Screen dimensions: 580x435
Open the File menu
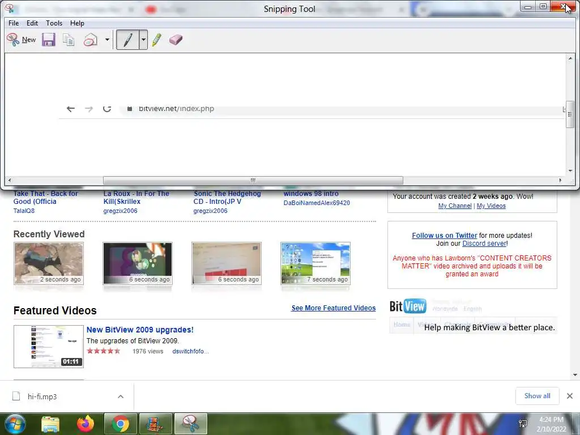coord(14,23)
